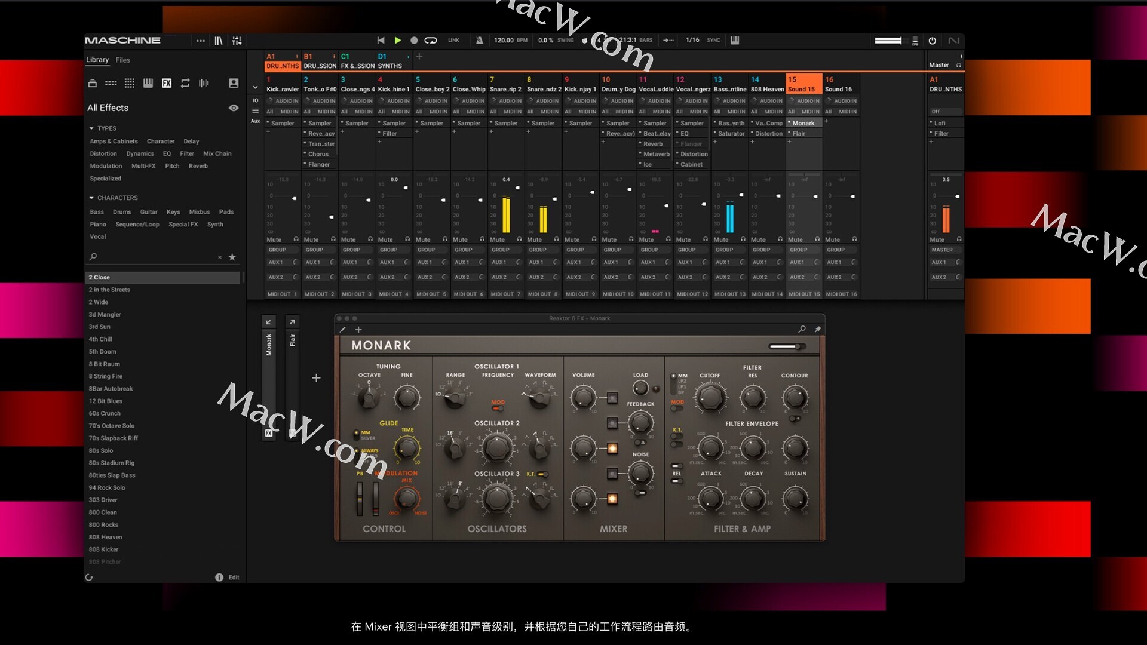
Task: Select the Distortion type tag
Action: click(103, 153)
